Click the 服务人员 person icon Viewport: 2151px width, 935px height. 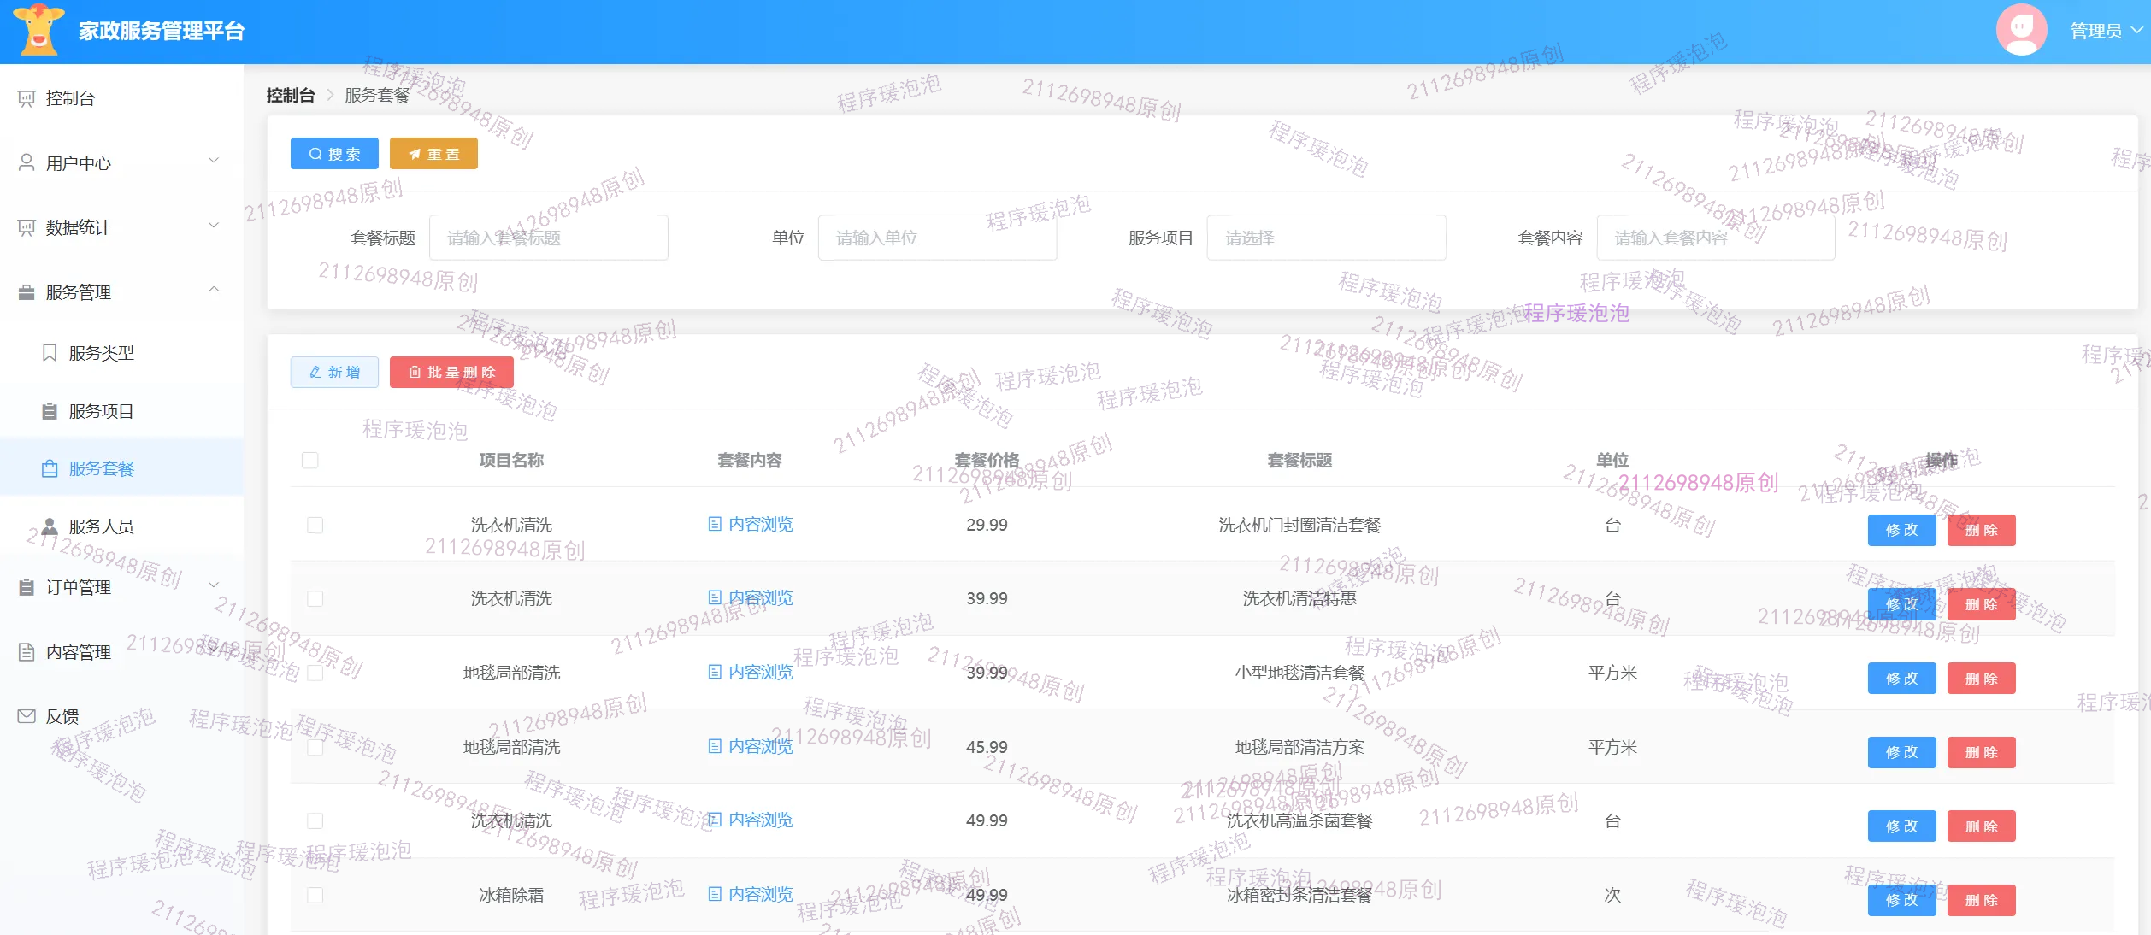tap(50, 526)
